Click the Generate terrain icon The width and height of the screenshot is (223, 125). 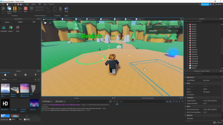click(4, 27)
